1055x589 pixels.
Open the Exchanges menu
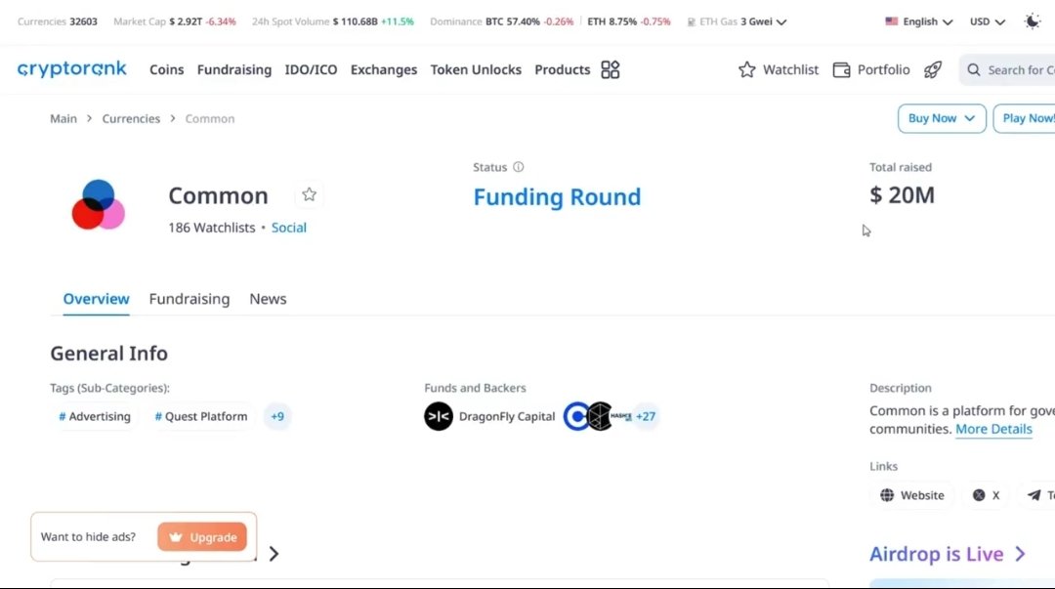coord(384,69)
